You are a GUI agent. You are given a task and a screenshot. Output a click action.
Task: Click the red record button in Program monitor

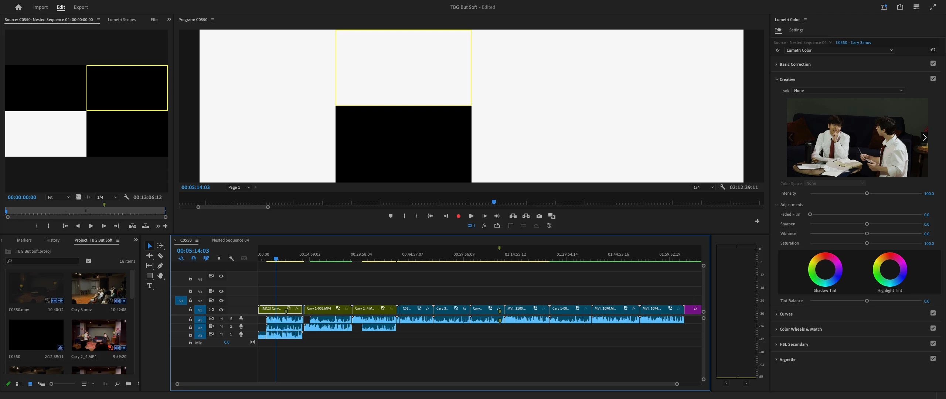[459, 216]
